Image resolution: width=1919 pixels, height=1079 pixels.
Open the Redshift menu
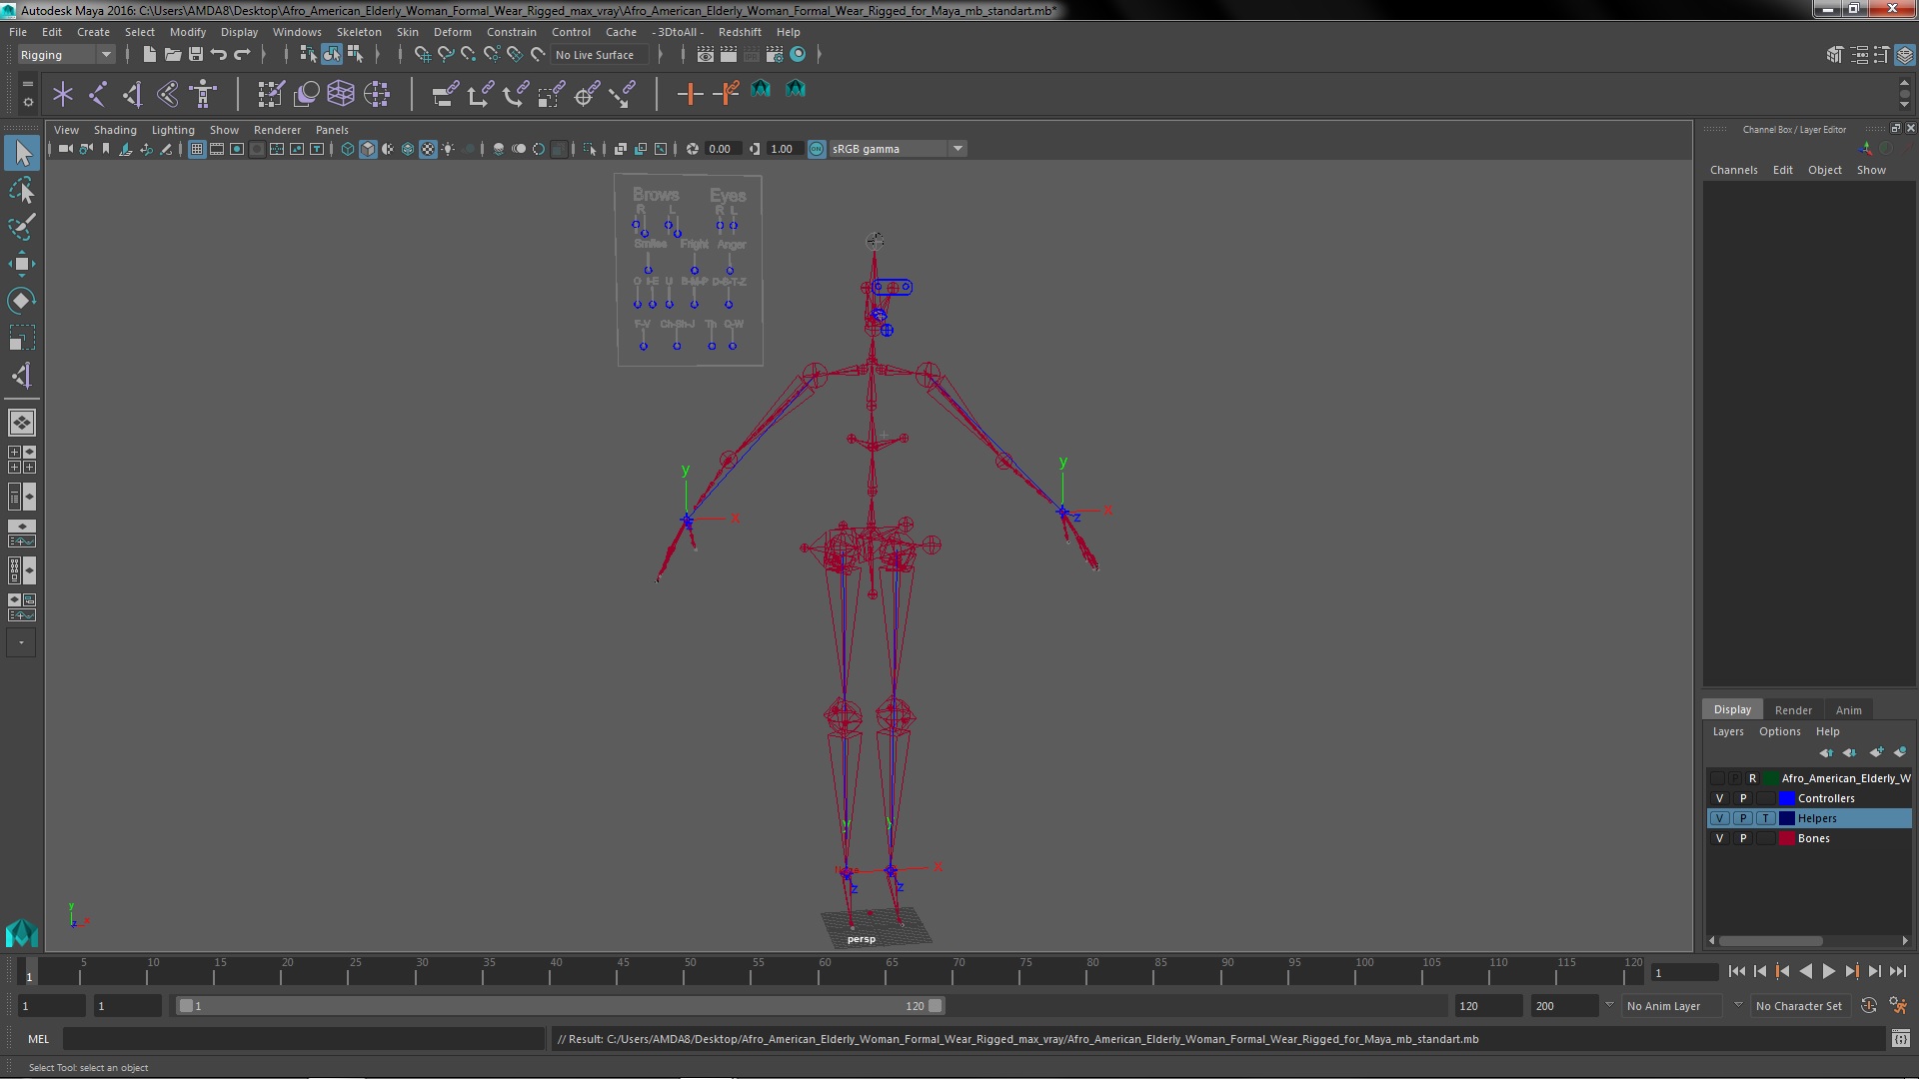pos(740,32)
